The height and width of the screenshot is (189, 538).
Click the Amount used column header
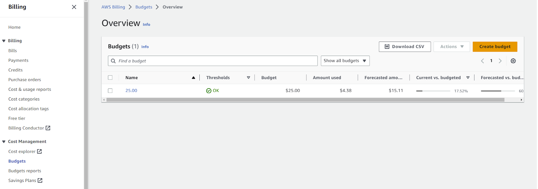[x=327, y=78]
